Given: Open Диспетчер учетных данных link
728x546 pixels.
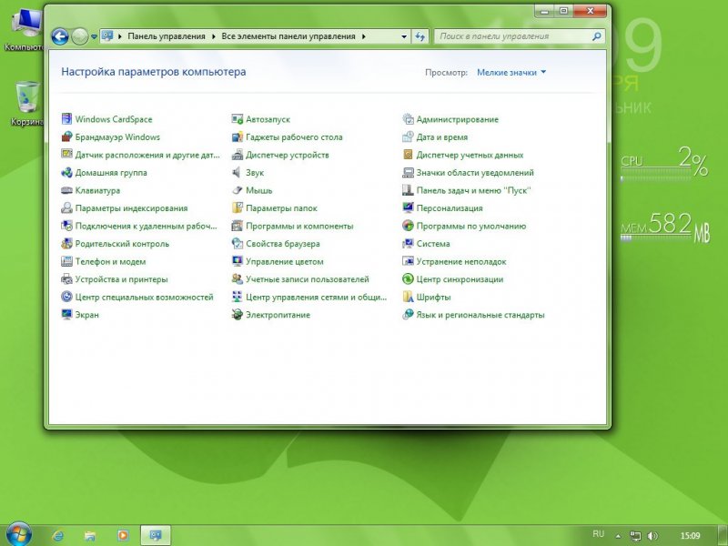Looking at the screenshot, I should (x=470, y=155).
